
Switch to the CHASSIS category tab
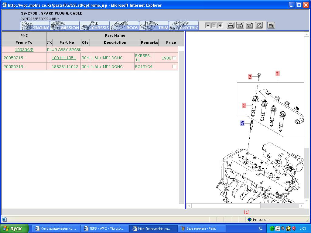tap(94, 26)
